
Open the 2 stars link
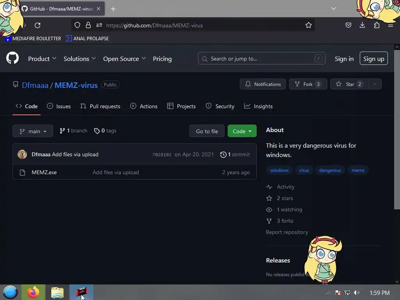point(280,198)
